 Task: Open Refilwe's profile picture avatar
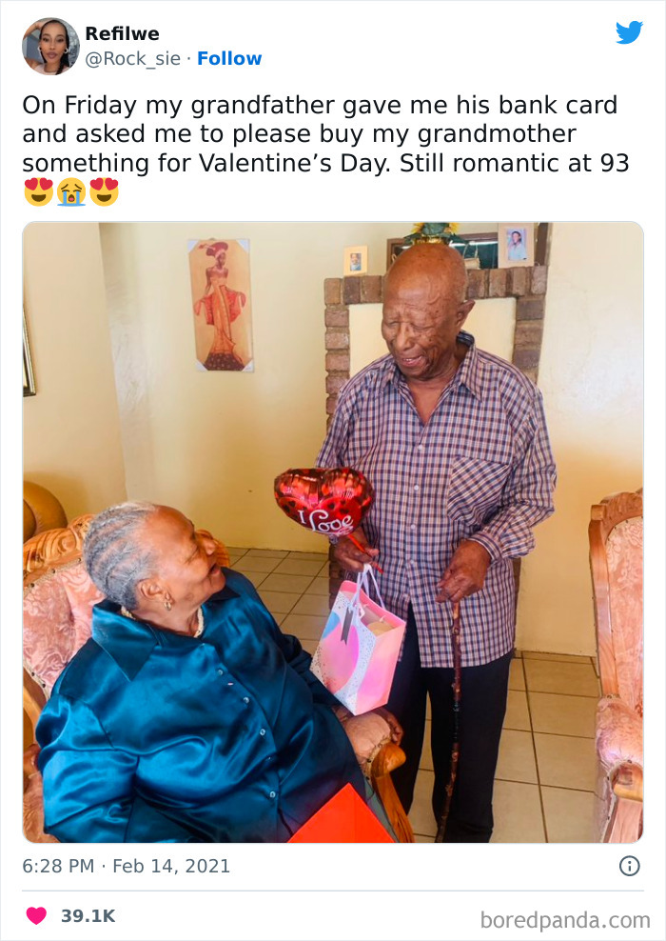[51, 47]
